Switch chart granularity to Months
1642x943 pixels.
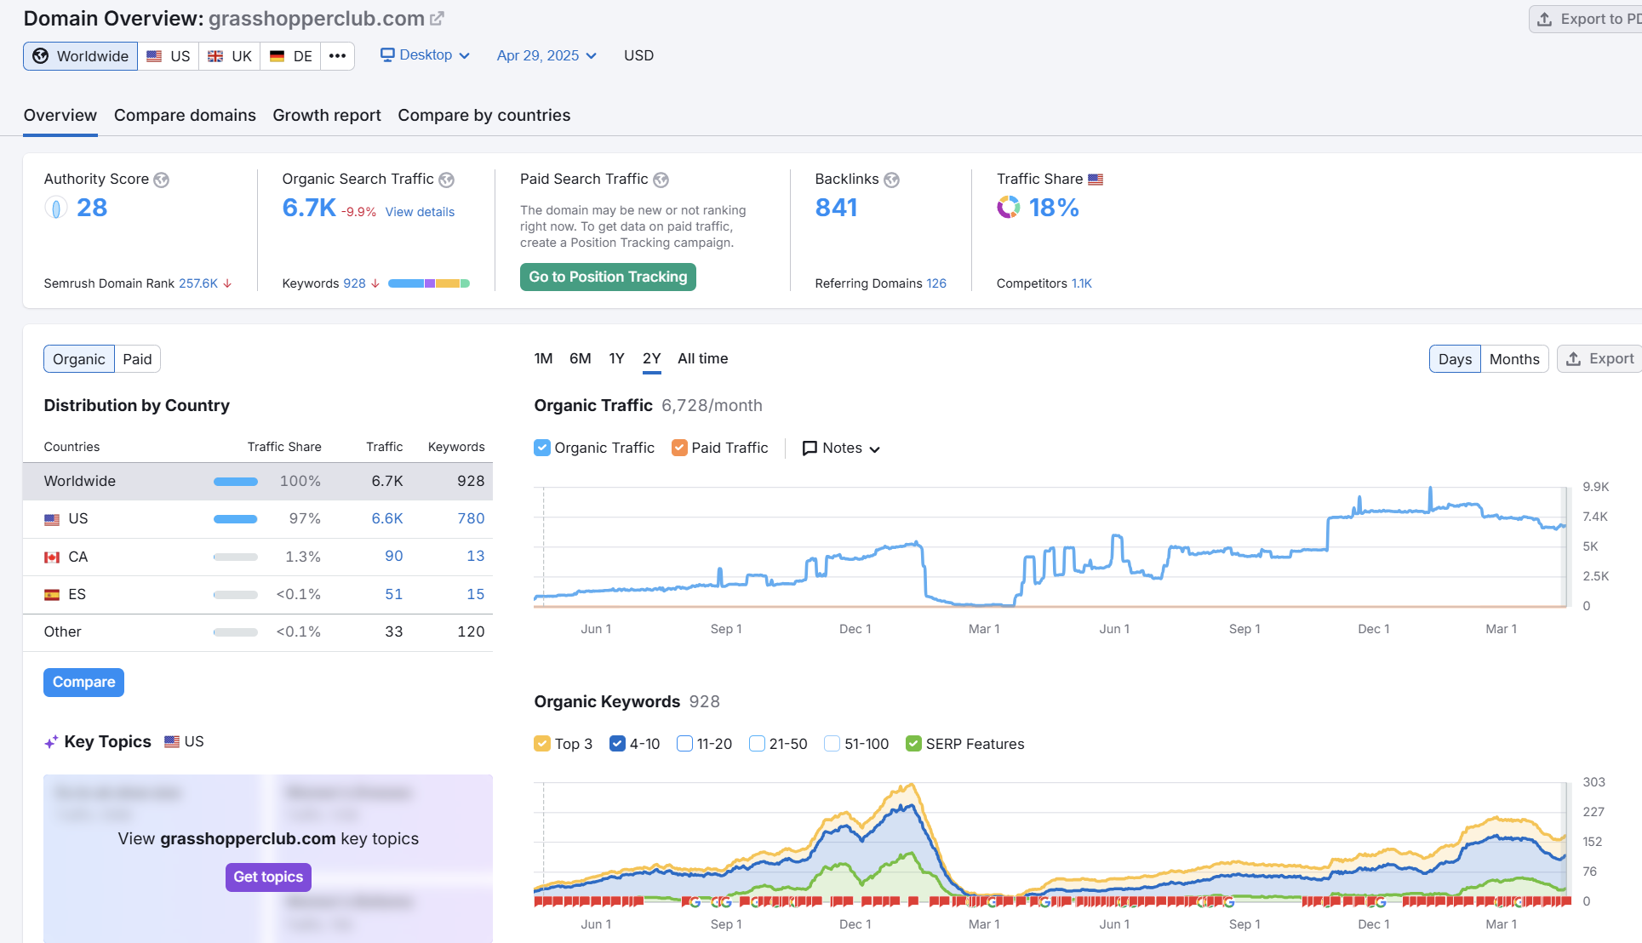(x=1514, y=359)
